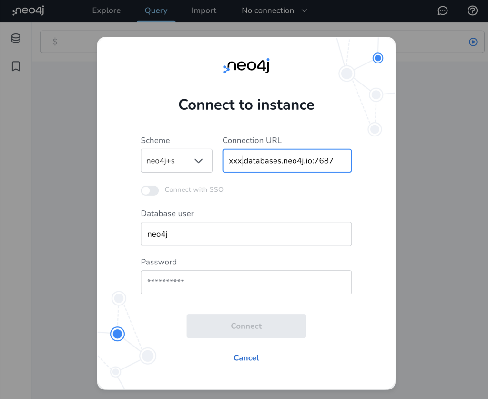488x399 pixels.
Task: Switch to the Import tab
Action: pyautogui.click(x=204, y=10)
